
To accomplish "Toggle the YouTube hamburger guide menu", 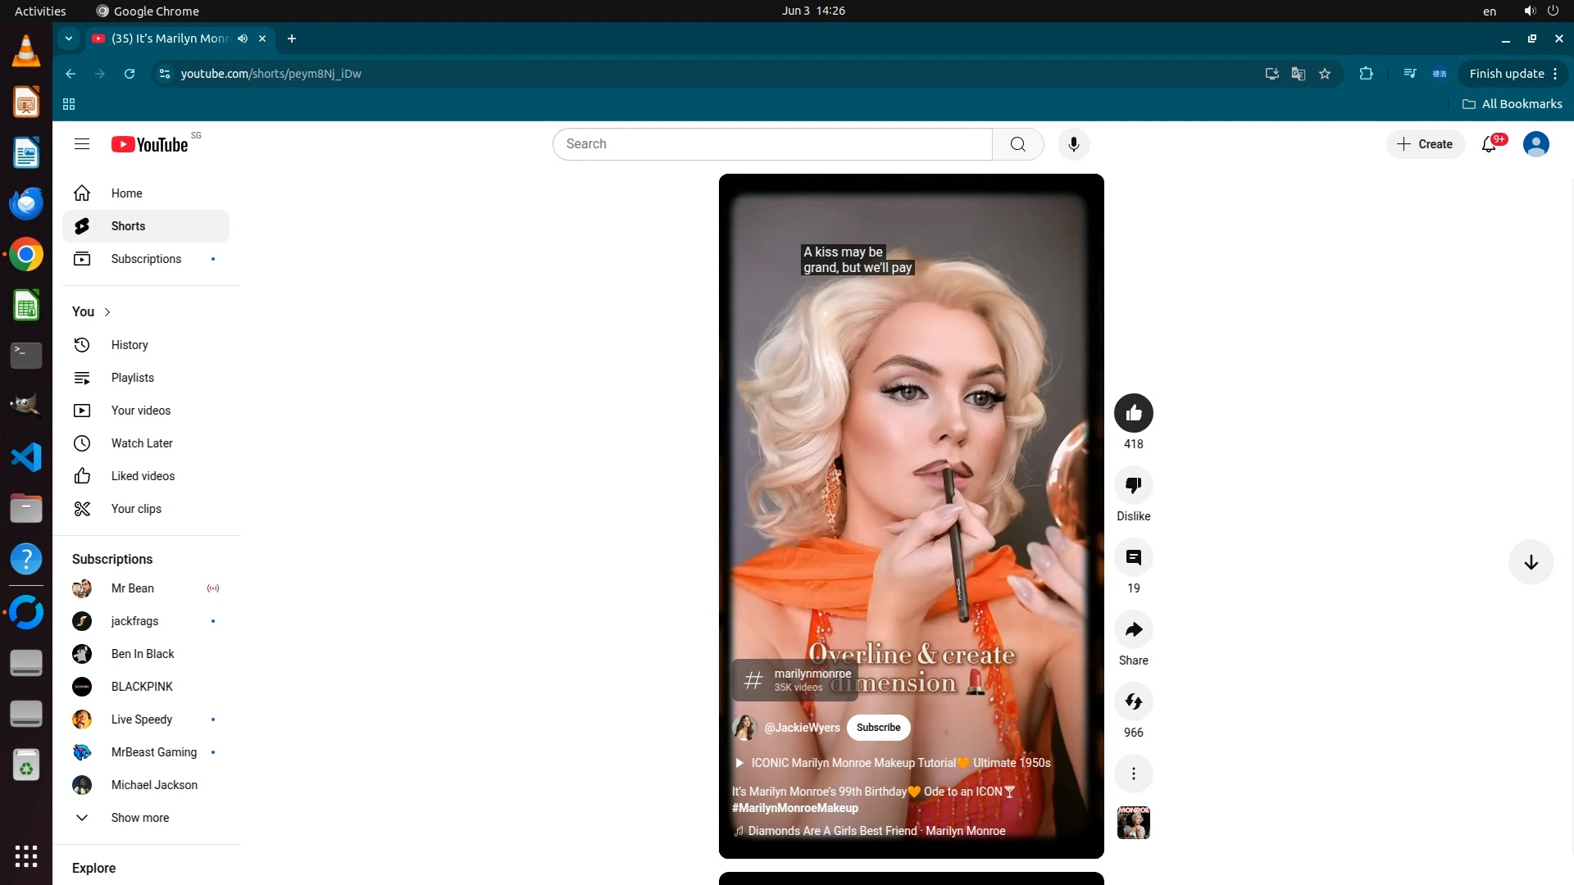I will coord(81,144).
